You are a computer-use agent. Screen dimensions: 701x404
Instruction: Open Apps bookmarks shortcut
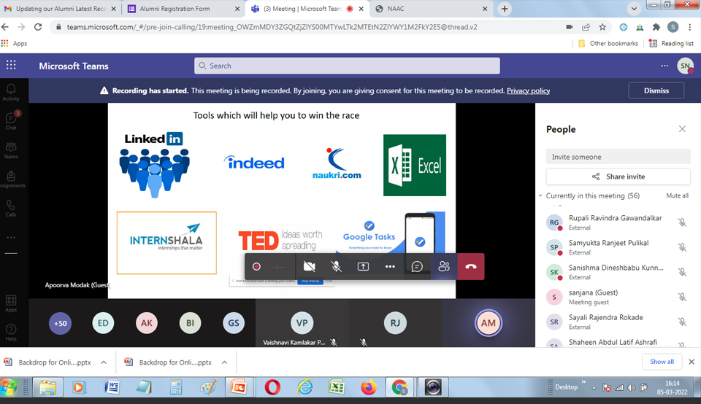[14, 43]
